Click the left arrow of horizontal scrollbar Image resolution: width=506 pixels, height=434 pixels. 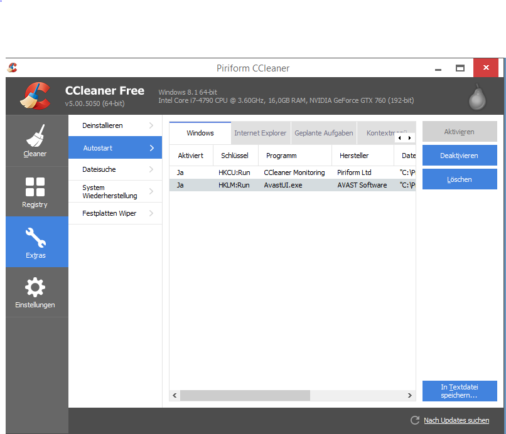pyautogui.click(x=175, y=395)
